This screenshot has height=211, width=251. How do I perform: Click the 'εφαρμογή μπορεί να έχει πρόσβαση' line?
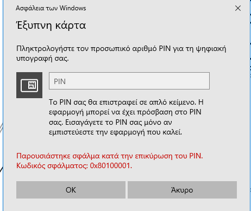[125, 112]
